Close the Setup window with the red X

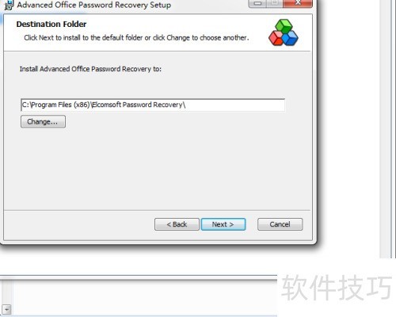(298, 3)
